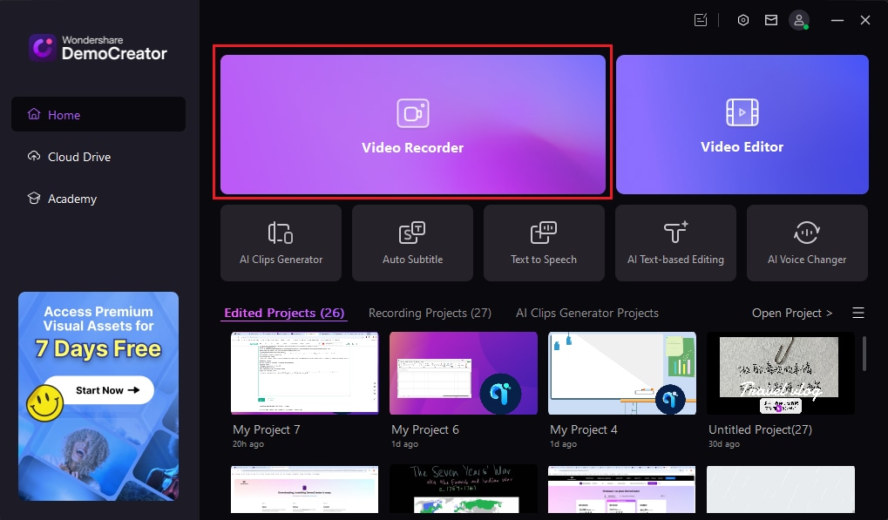Open My Project 7 thumbnail
Screen dimensions: 888x520
point(305,373)
